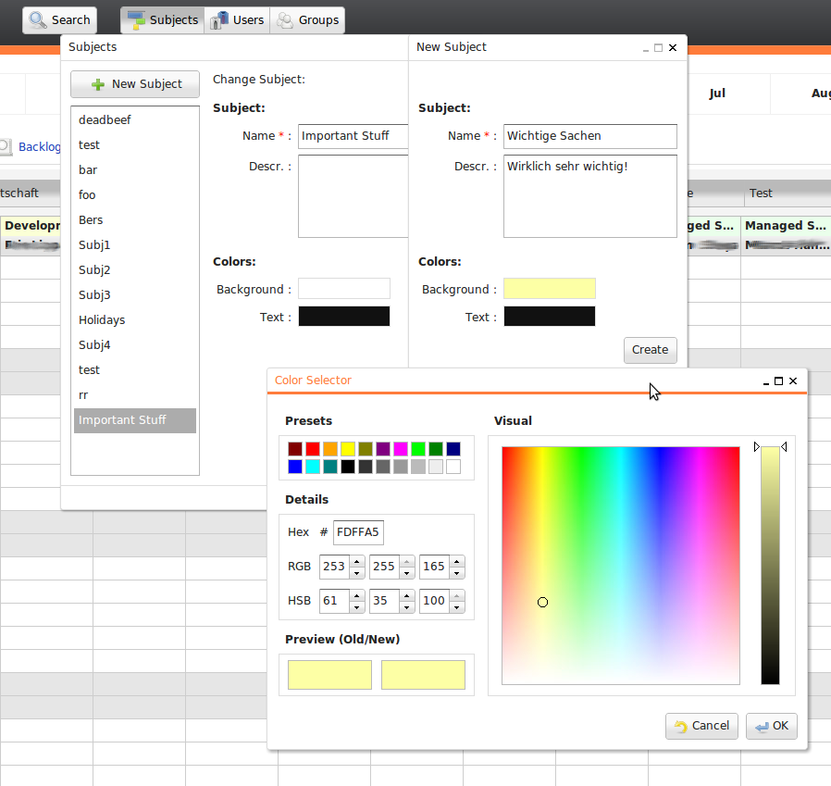The width and height of the screenshot is (831, 786).
Task: Select 'Holidays' in the subjects list
Action: click(x=102, y=319)
